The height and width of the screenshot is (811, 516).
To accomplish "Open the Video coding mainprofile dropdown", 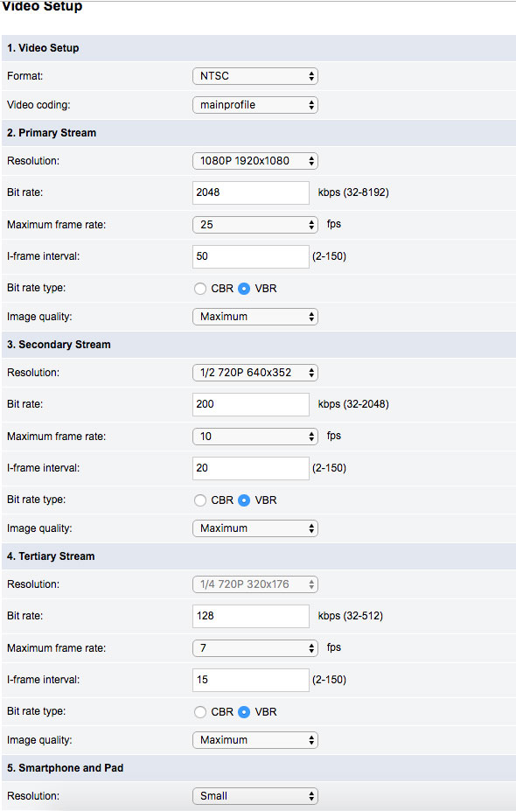I will click(255, 105).
